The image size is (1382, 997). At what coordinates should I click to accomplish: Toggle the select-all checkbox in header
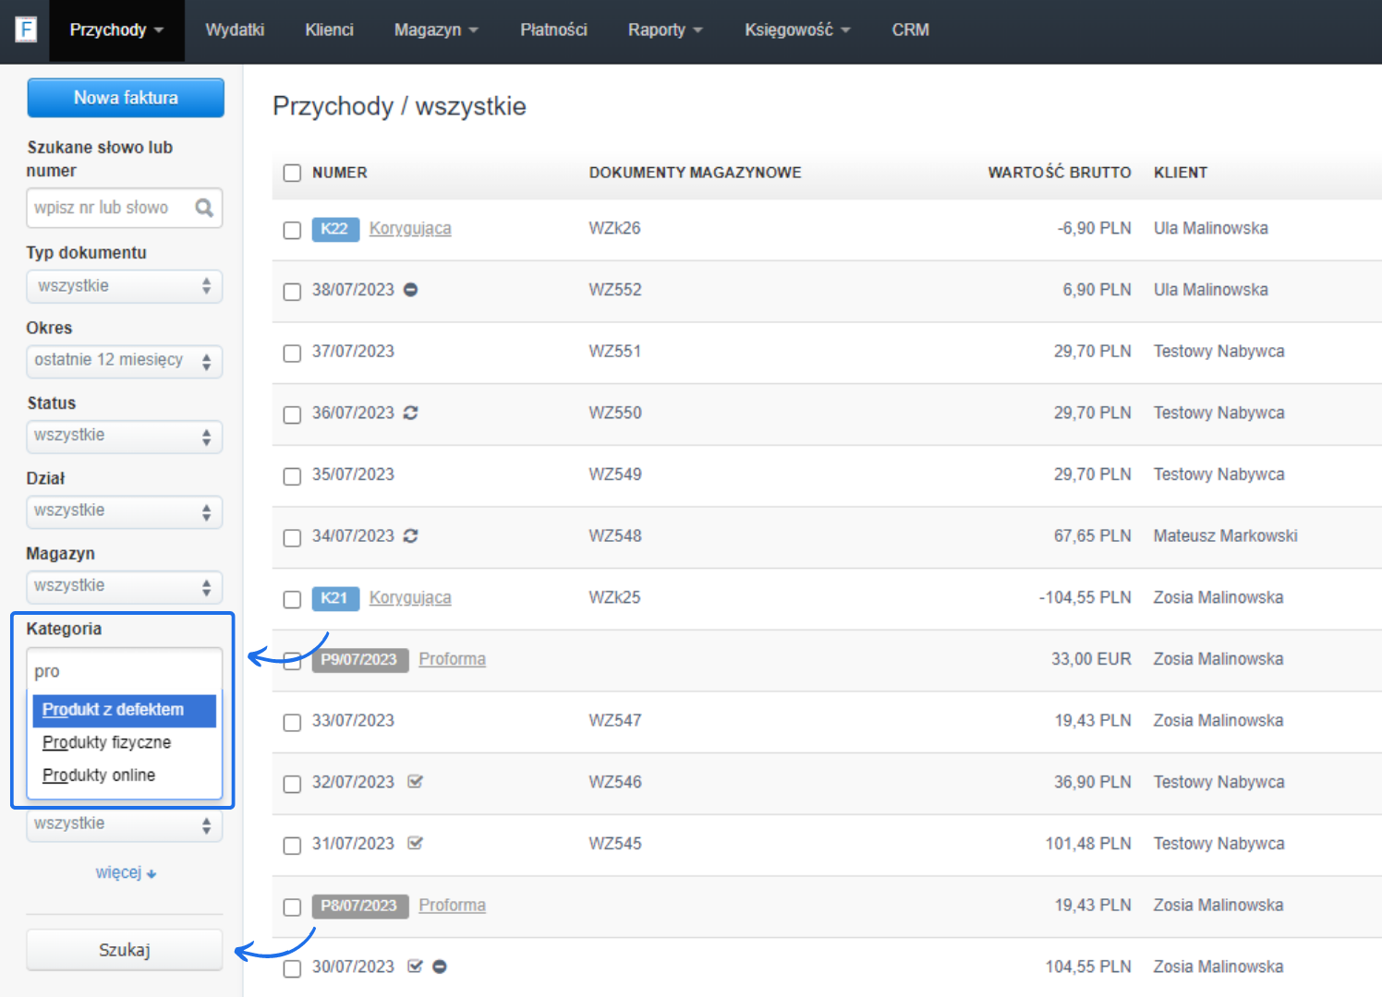pos(292,173)
